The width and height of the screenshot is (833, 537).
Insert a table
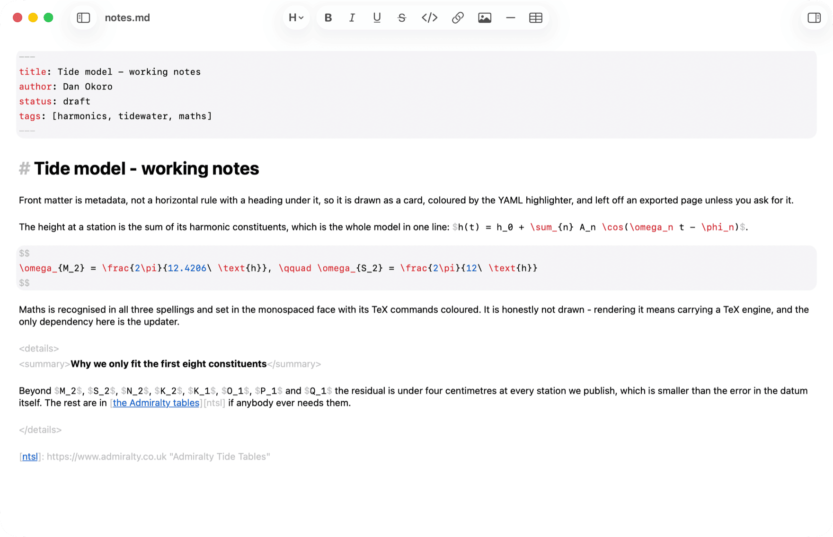536,18
